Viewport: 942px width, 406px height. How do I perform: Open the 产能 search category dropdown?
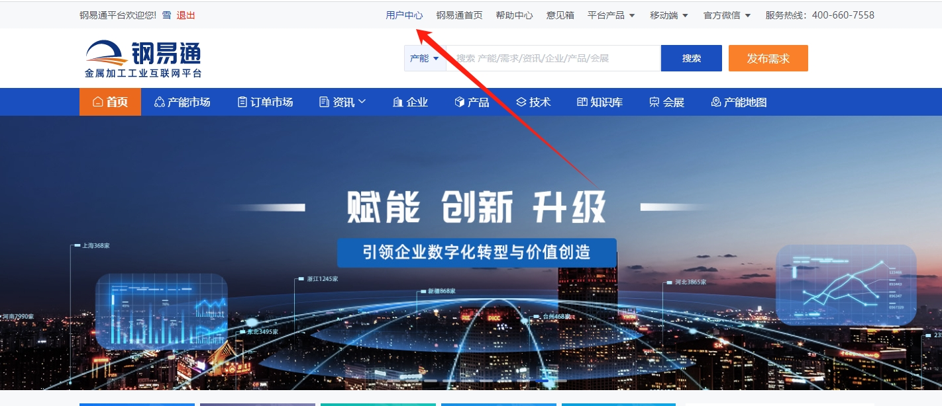pyautogui.click(x=425, y=58)
